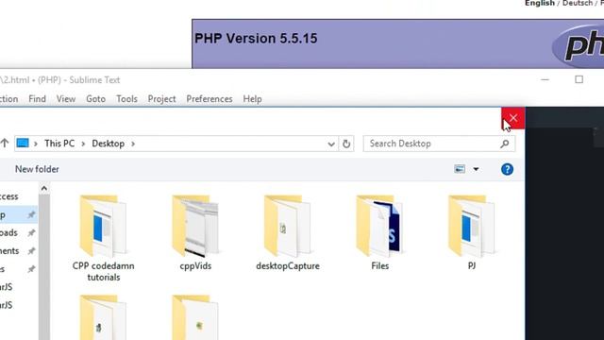Expand the view options dropdown arrow

pos(476,169)
